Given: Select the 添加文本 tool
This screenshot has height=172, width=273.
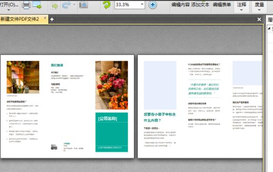Looking at the screenshot, I should [200, 5].
